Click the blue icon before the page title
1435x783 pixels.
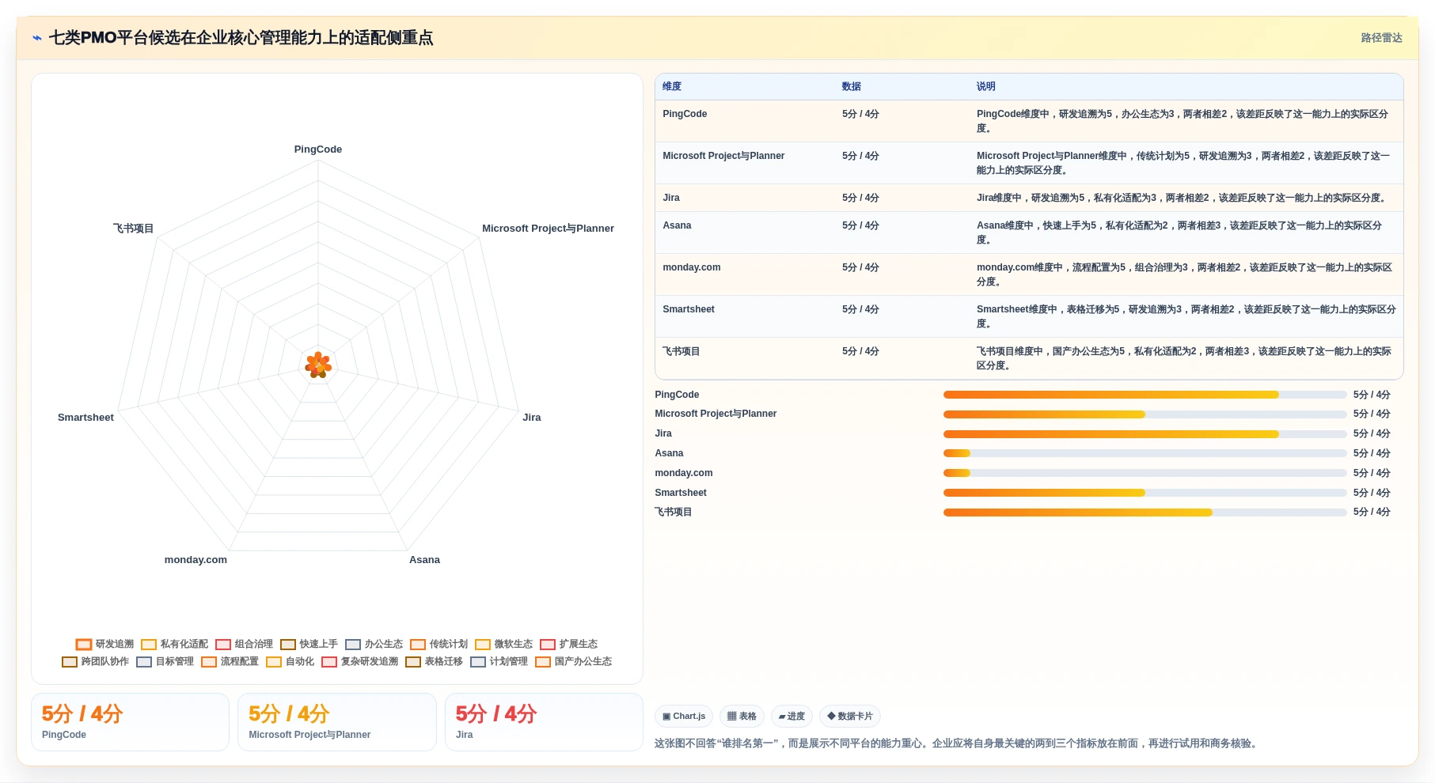pos(37,38)
